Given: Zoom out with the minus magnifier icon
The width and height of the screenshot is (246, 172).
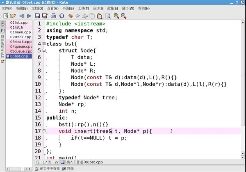Looking at the screenshot, I should click(x=124, y=16).
